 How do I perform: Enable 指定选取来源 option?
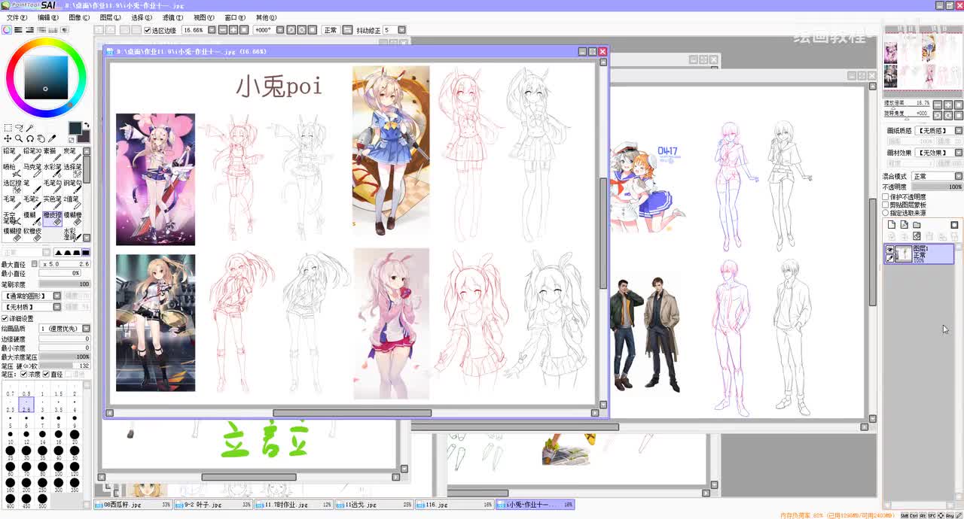click(x=886, y=213)
